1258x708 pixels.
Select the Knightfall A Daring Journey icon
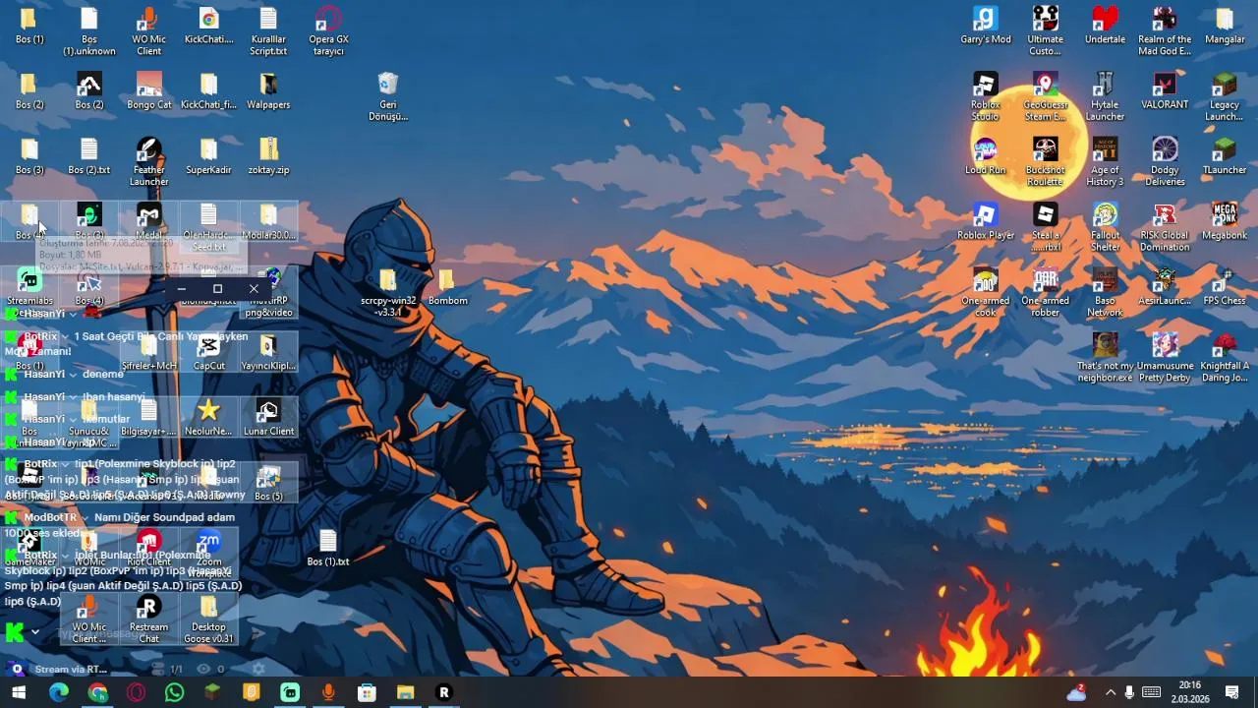pos(1225,357)
